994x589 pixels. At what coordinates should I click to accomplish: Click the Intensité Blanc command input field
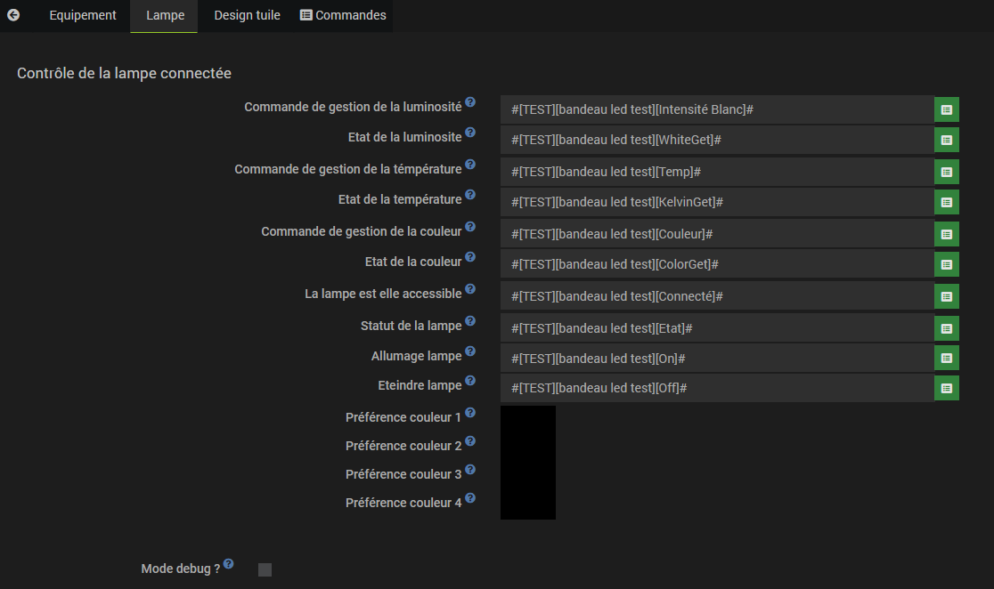point(717,109)
